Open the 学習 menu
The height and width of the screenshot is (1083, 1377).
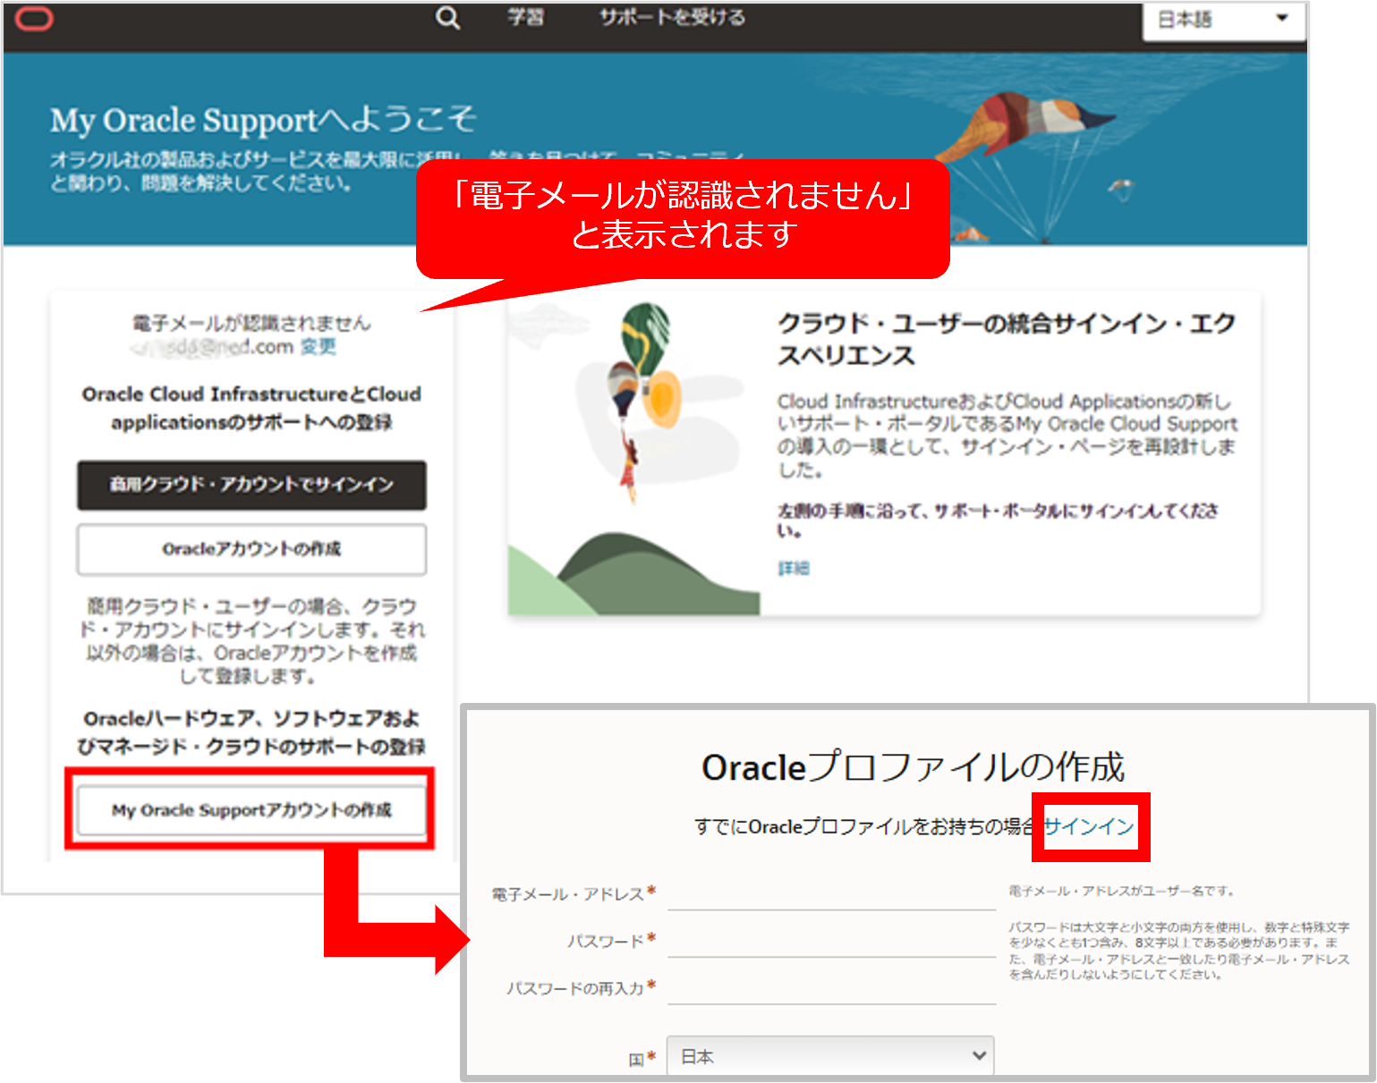pos(526,17)
